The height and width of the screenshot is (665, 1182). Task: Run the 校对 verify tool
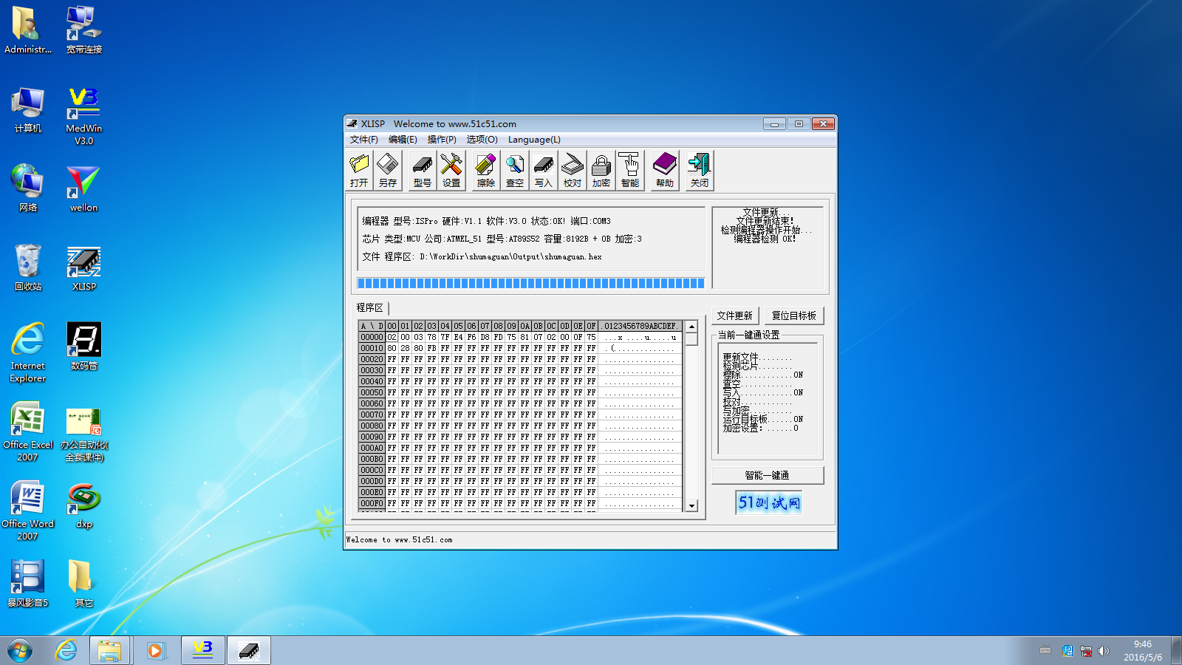(x=573, y=171)
